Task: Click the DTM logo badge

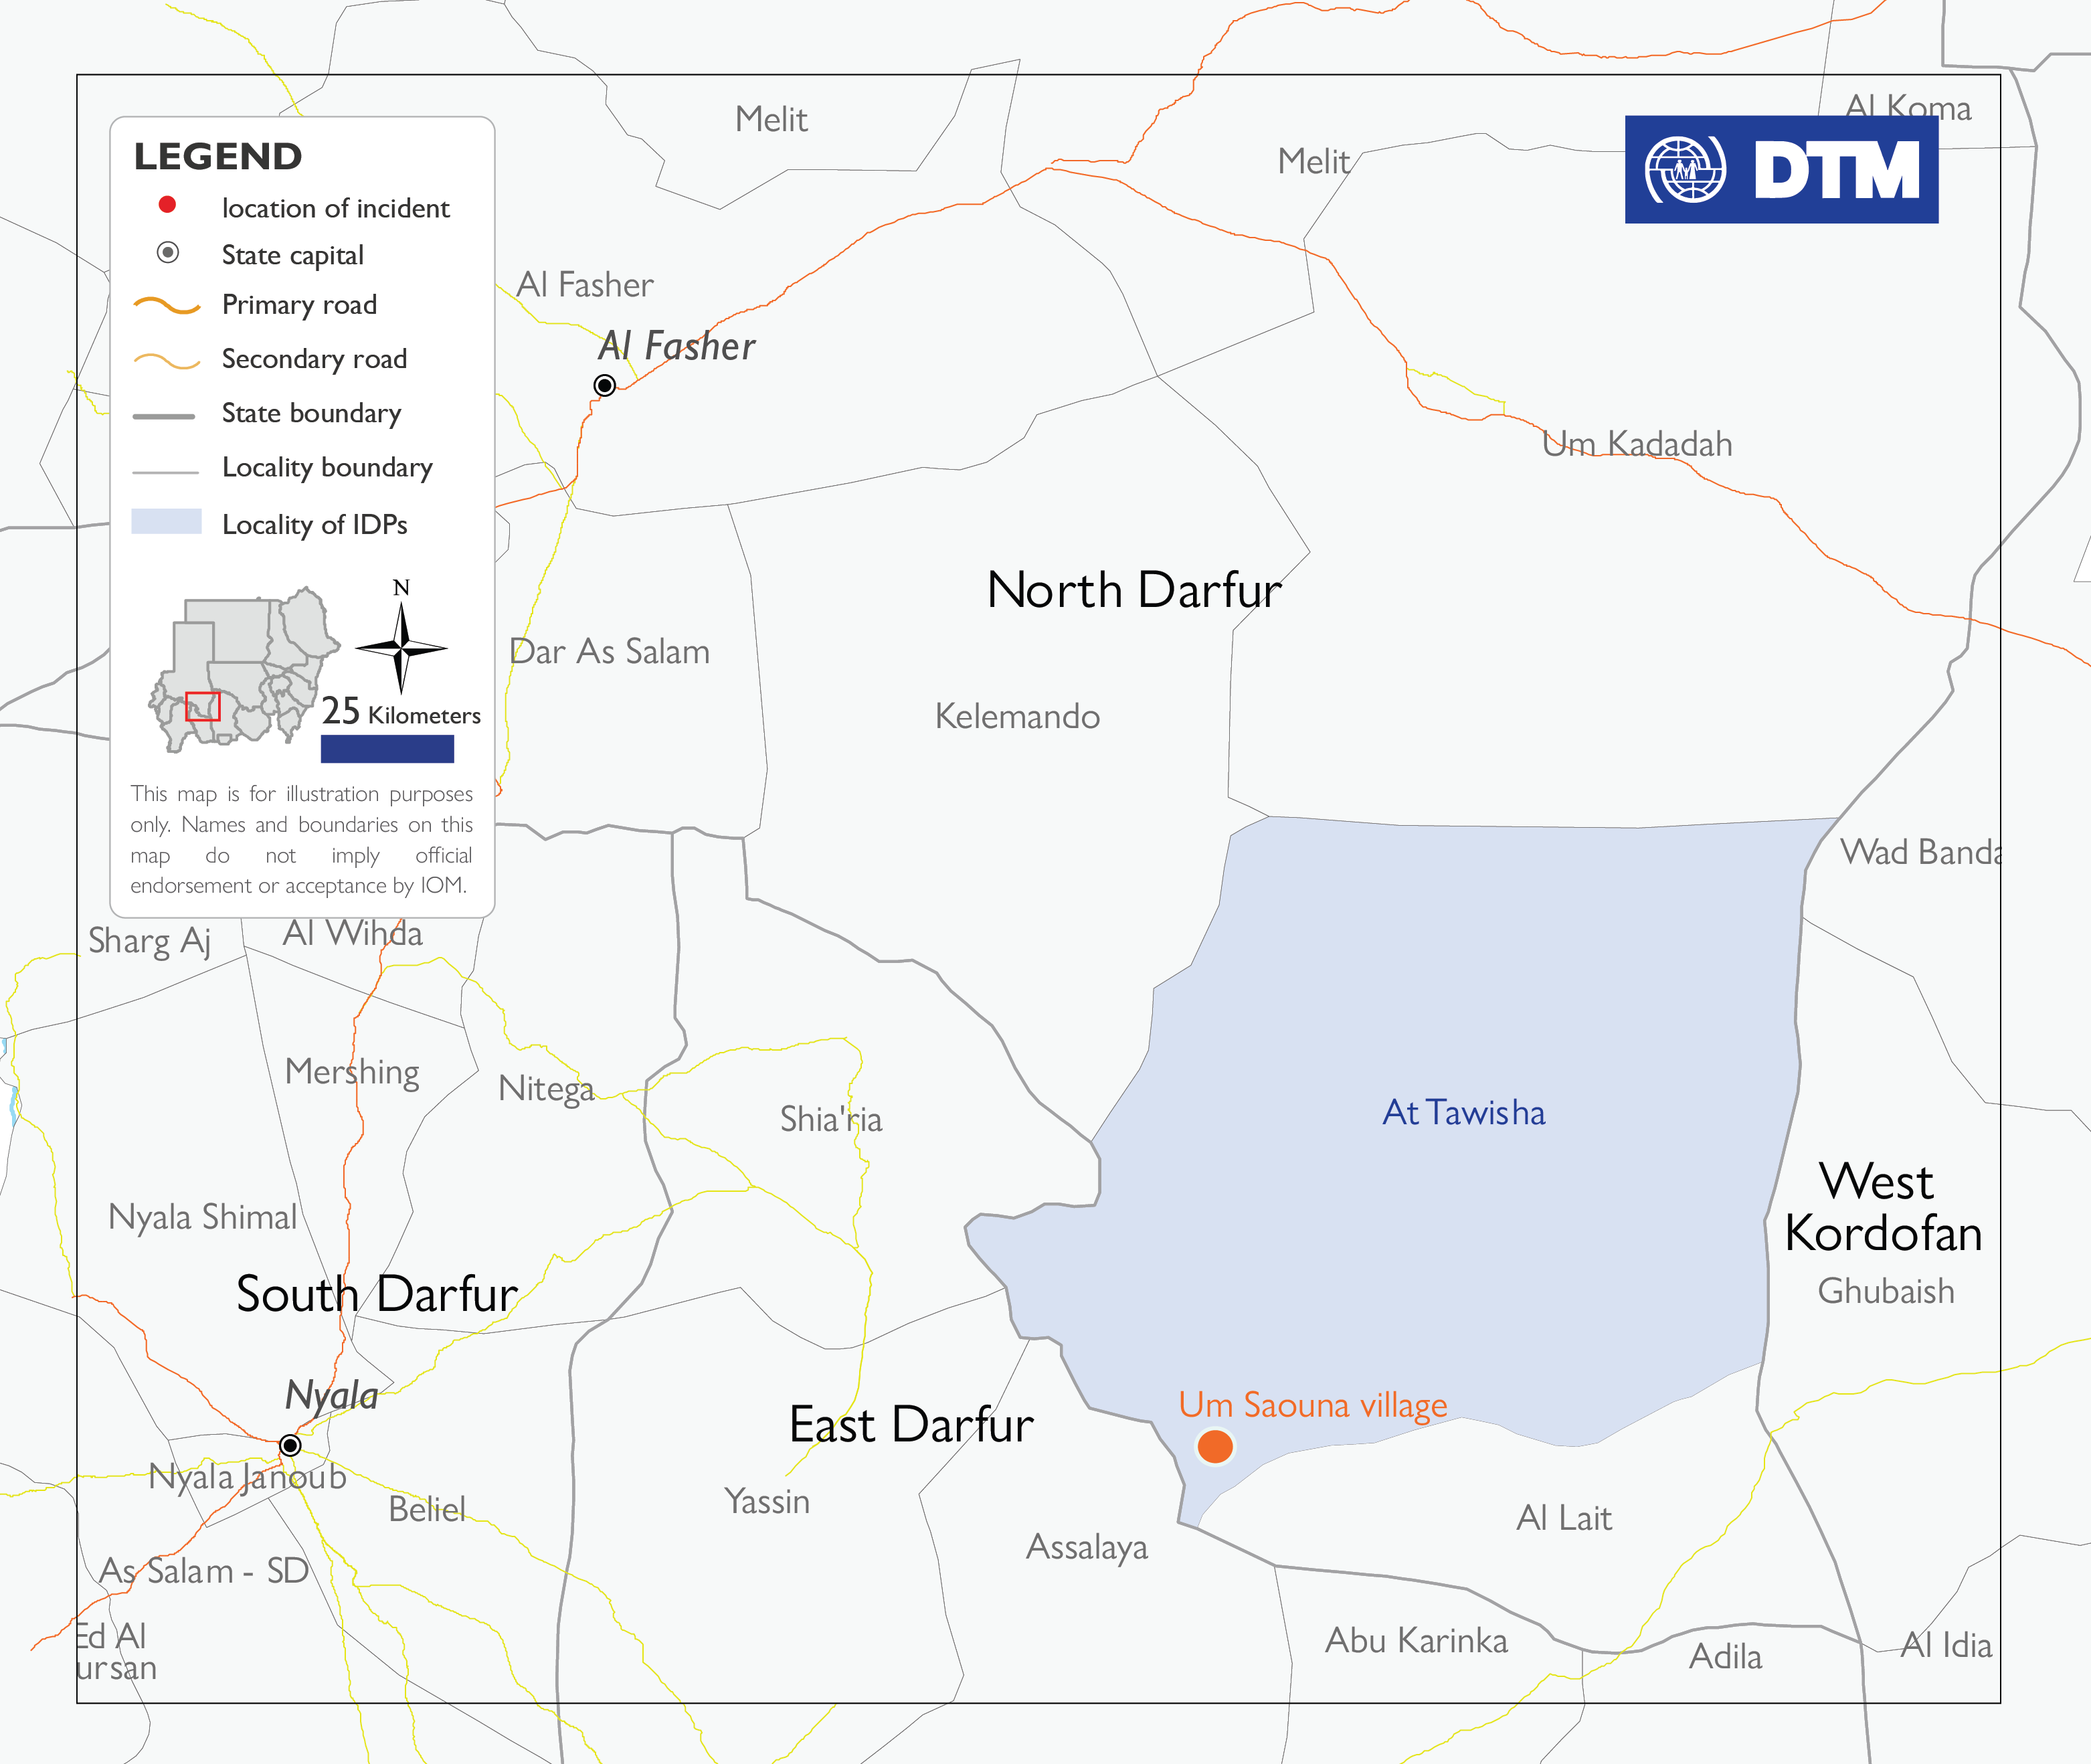Action: 1781,169
